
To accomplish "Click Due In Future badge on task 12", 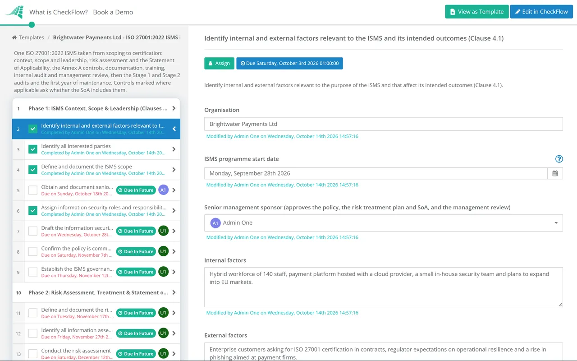I will pos(136,333).
